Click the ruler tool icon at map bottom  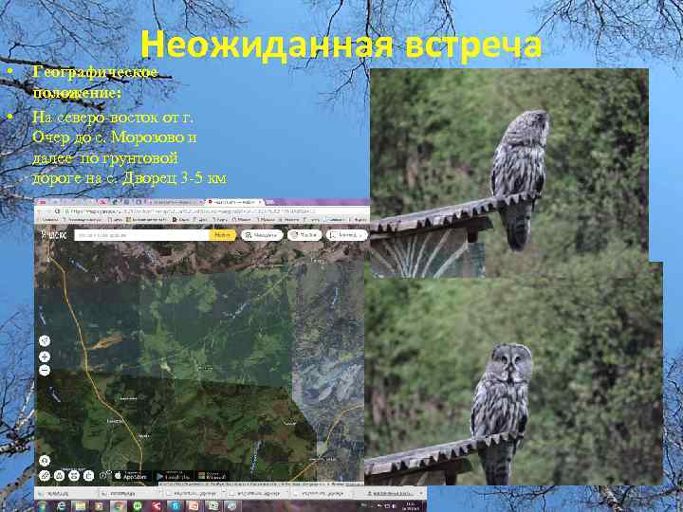45,476
